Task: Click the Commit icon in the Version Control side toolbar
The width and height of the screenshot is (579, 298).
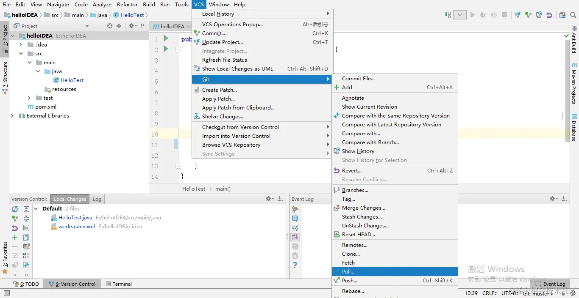Action: click(x=15, y=219)
